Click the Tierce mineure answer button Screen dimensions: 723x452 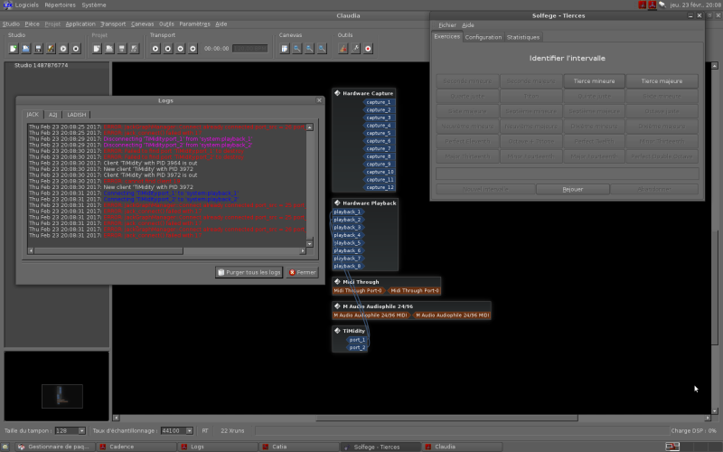coord(594,81)
